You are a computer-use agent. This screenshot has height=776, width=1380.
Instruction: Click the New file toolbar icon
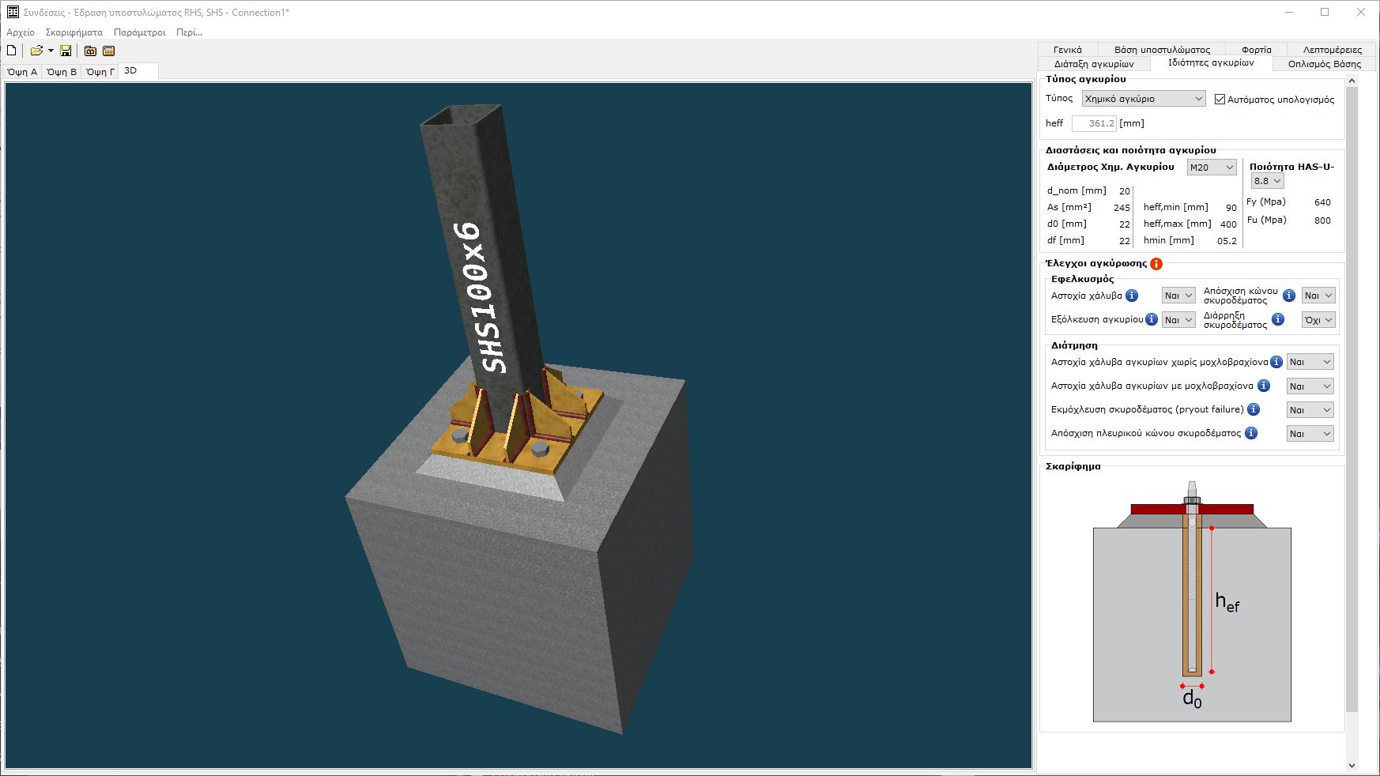[12, 51]
